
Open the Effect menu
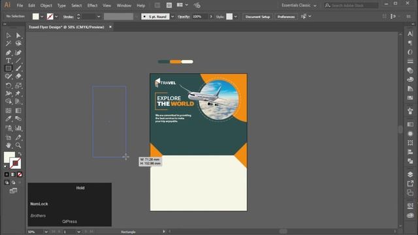(x=92, y=5)
